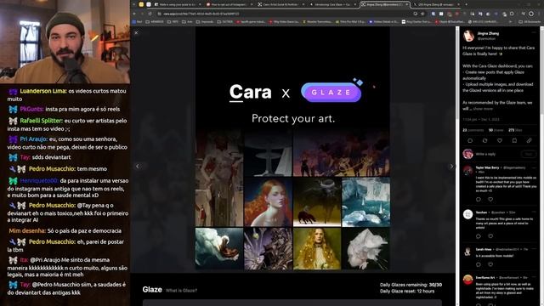Screen dimensions: 544x306
Task: Click the golden-haired woman portrait thumbnail
Action: click(x=317, y=249)
